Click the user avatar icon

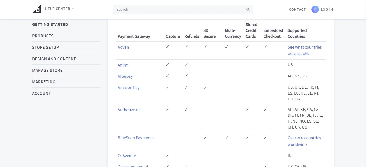315,9
